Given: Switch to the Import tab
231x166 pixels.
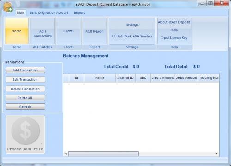Looking at the screenshot, I should tap(79, 12).
